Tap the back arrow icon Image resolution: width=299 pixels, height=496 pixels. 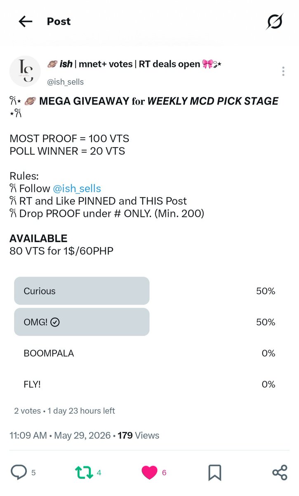(x=26, y=21)
